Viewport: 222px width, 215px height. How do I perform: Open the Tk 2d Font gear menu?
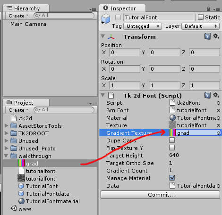click(x=216, y=95)
